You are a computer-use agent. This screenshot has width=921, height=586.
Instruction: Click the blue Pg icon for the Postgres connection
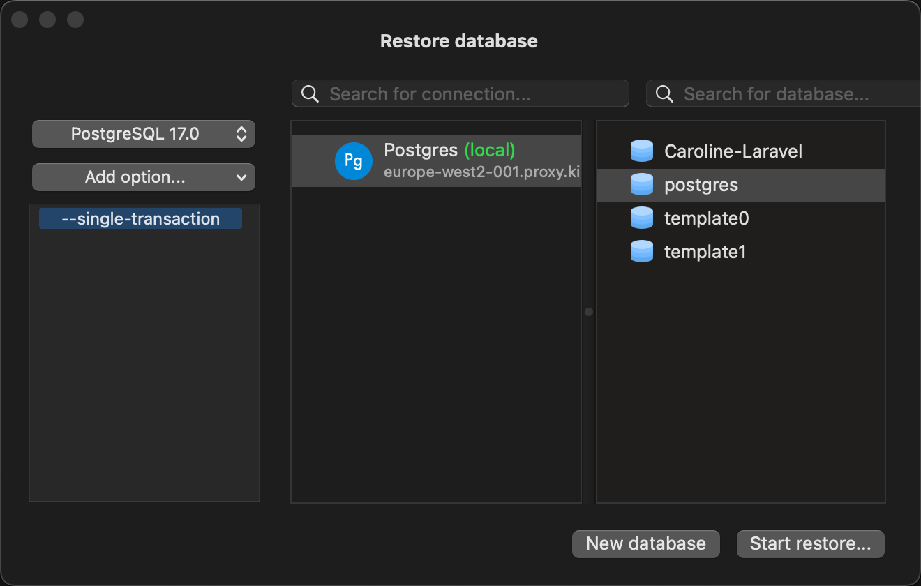[x=354, y=161]
